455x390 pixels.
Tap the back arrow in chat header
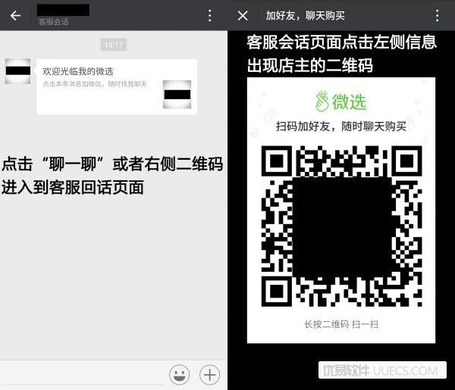coord(15,15)
